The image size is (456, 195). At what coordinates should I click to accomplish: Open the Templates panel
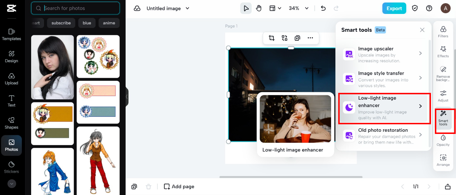[x=11, y=34]
